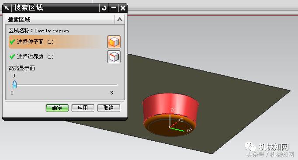Click the 应用 apply button

point(83,108)
